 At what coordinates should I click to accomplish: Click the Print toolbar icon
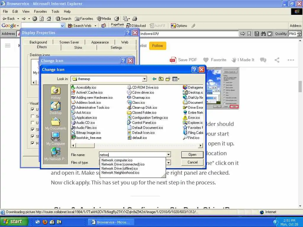(x=135, y=19)
